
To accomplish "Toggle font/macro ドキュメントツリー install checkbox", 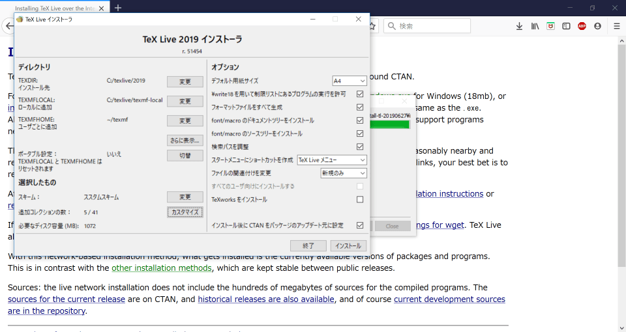I will coord(360,120).
